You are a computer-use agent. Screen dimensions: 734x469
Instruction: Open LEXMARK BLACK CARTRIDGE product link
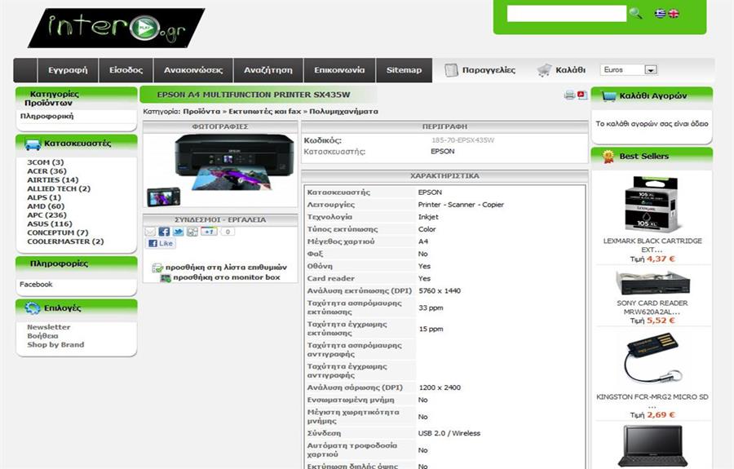652,246
